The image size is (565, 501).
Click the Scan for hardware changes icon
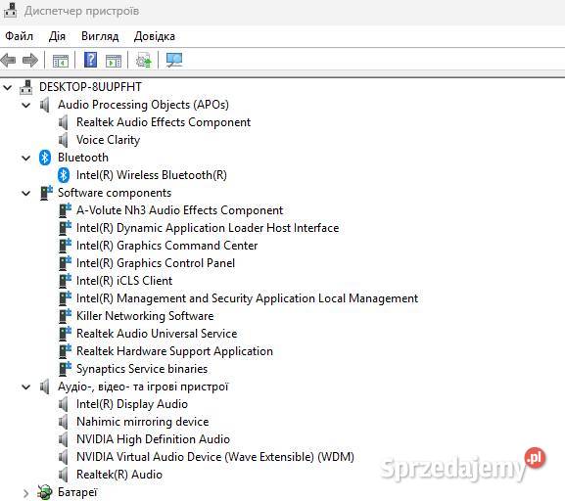(x=174, y=60)
